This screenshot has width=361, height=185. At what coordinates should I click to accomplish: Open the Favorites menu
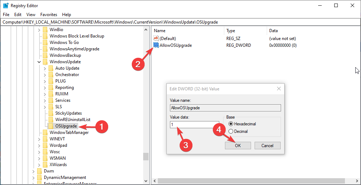pyautogui.click(x=49, y=15)
